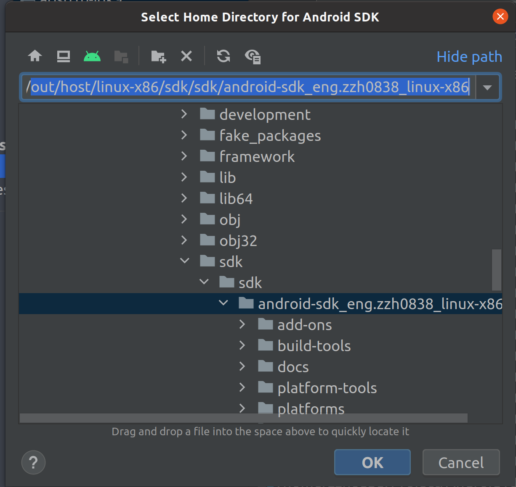The image size is (516, 487).
Task: Click the build-tools folder icon
Action: tap(266, 345)
